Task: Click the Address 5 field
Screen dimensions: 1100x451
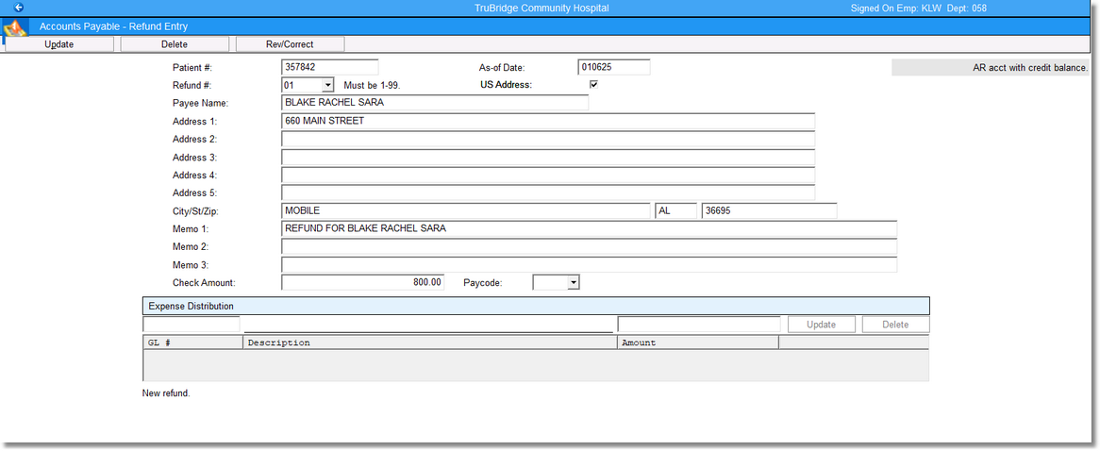Action: [548, 192]
